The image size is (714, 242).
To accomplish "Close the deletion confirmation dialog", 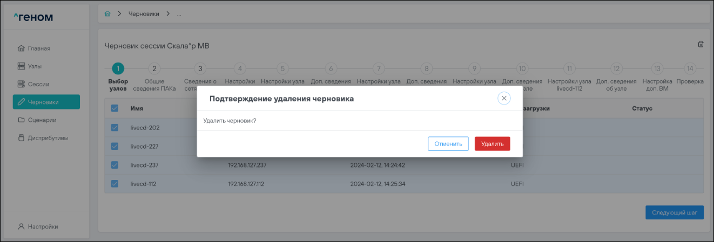I will pos(503,98).
